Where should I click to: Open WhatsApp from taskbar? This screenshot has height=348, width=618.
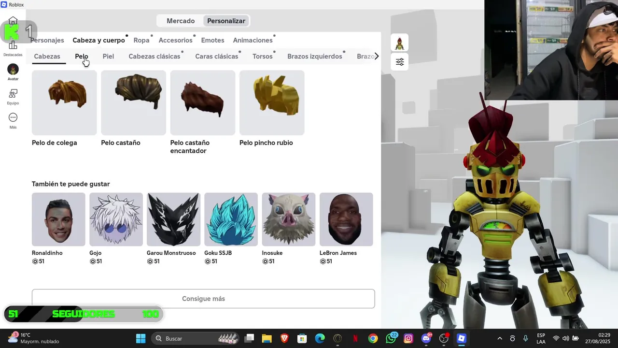click(x=391, y=338)
